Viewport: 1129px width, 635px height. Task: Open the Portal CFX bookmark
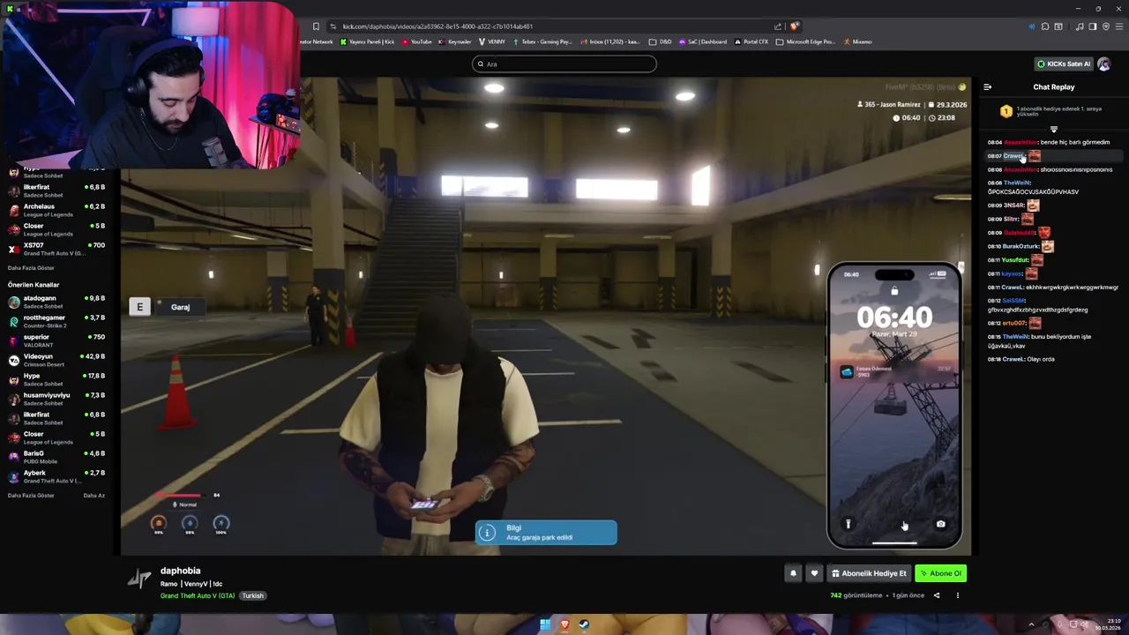click(x=752, y=41)
